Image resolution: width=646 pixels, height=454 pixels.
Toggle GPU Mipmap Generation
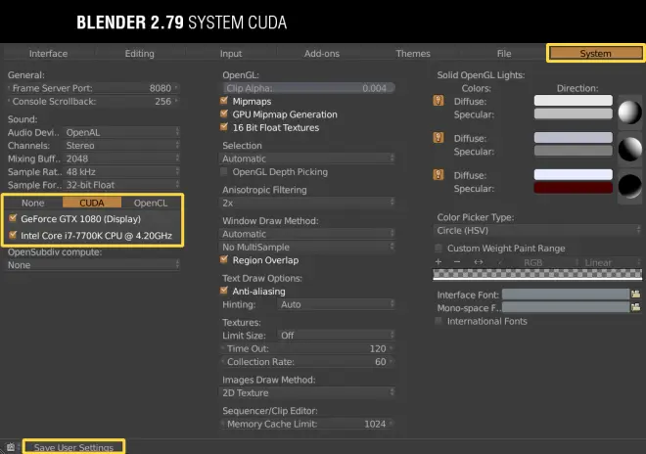(x=224, y=113)
